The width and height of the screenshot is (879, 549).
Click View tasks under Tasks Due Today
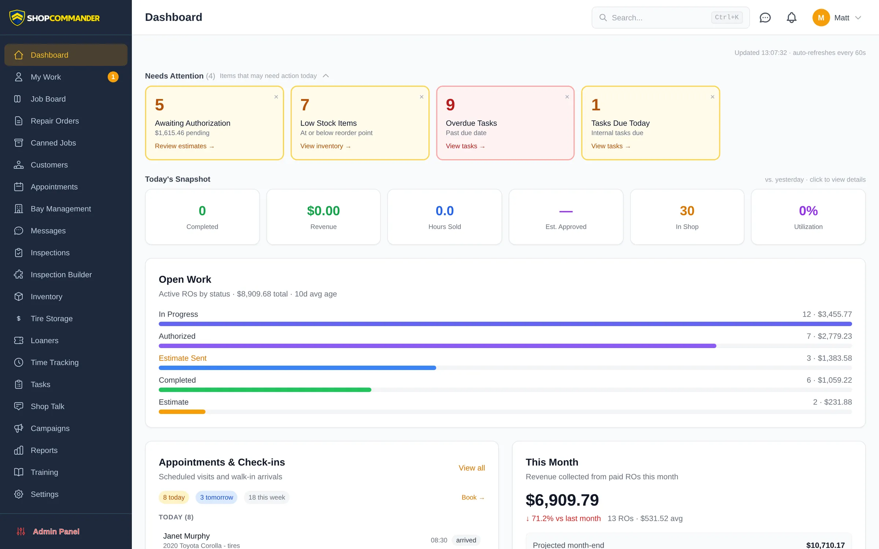tap(611, 146)
